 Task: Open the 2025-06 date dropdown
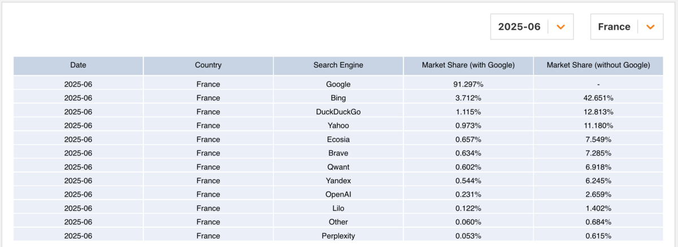(x=532, y=27)
